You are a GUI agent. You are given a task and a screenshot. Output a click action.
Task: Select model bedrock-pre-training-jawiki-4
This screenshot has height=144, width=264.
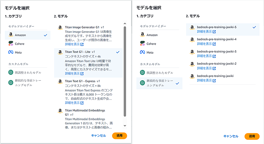coord(223,41)
